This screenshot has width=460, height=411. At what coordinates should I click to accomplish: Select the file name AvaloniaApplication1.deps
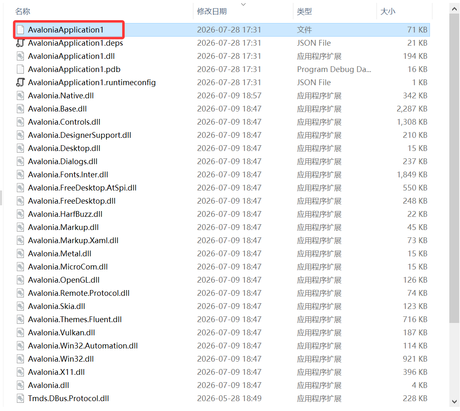75,43
